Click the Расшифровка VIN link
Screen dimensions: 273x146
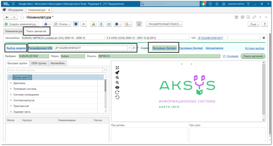[40, 48]
